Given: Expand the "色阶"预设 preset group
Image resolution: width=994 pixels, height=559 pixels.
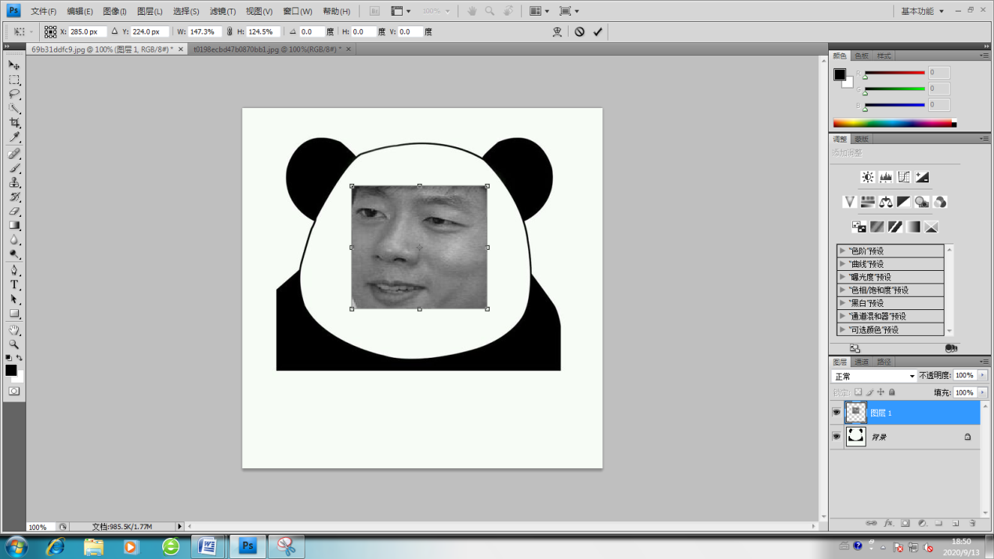Looking at the screenshot, I should pos(843,251).
